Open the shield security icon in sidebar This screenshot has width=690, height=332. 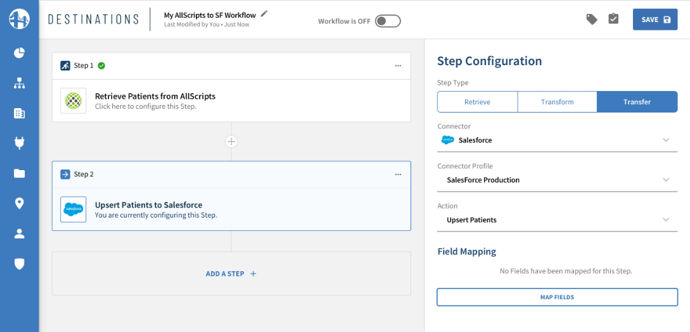(x=19, y=264)
